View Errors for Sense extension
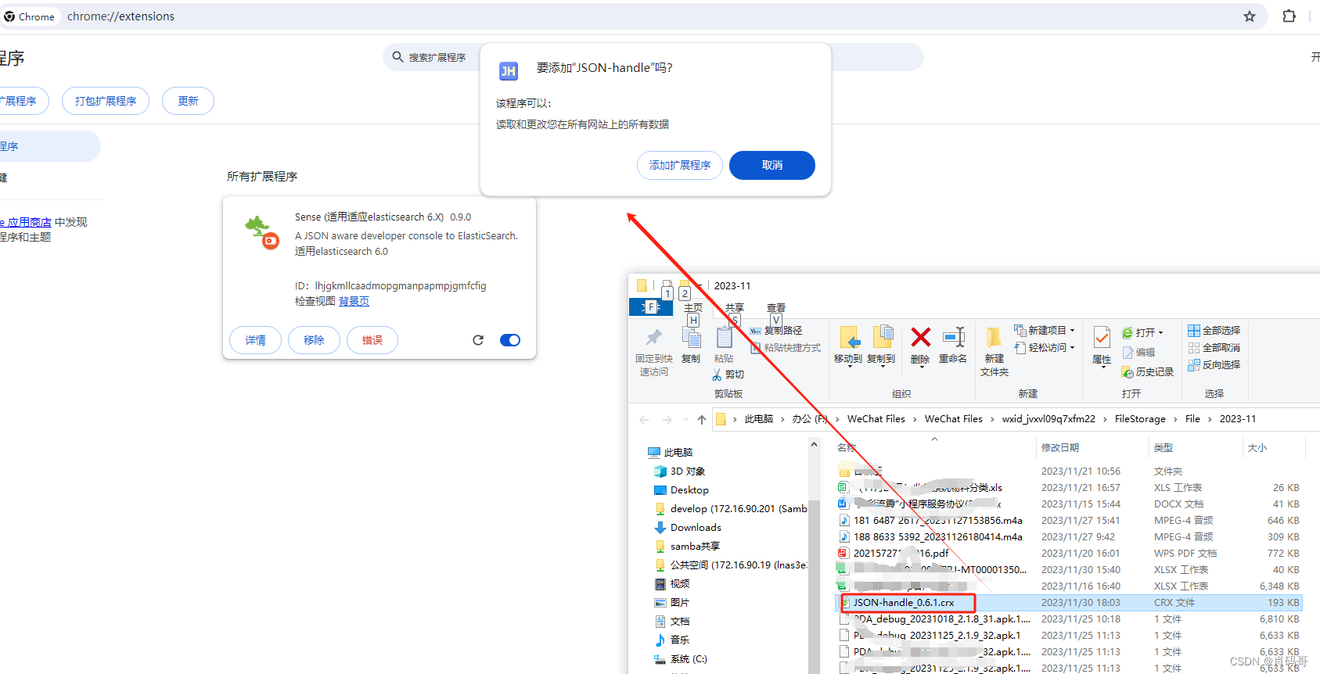This screenshot has height=674, width=1320. (372, 340)
